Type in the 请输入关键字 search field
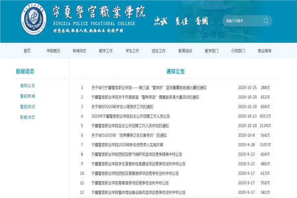297x198 pixels. pos(242,21)
